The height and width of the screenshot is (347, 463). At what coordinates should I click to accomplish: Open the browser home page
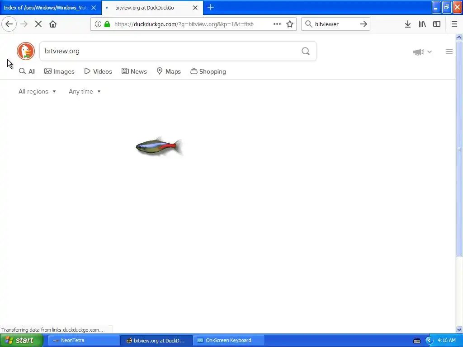[53, 24]
